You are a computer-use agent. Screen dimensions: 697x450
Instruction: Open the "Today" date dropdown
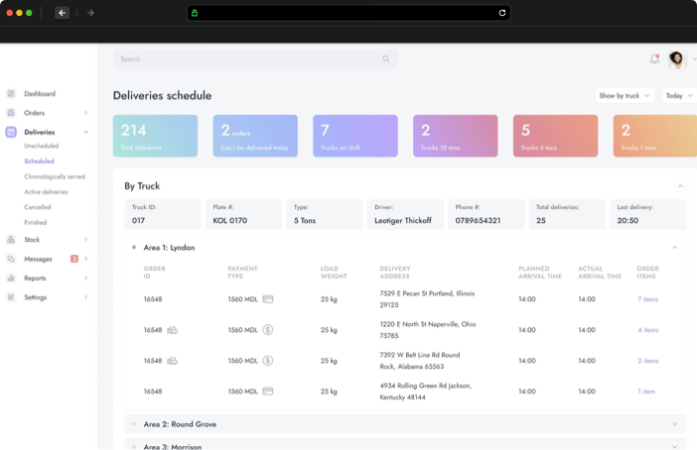click(679, 96)
